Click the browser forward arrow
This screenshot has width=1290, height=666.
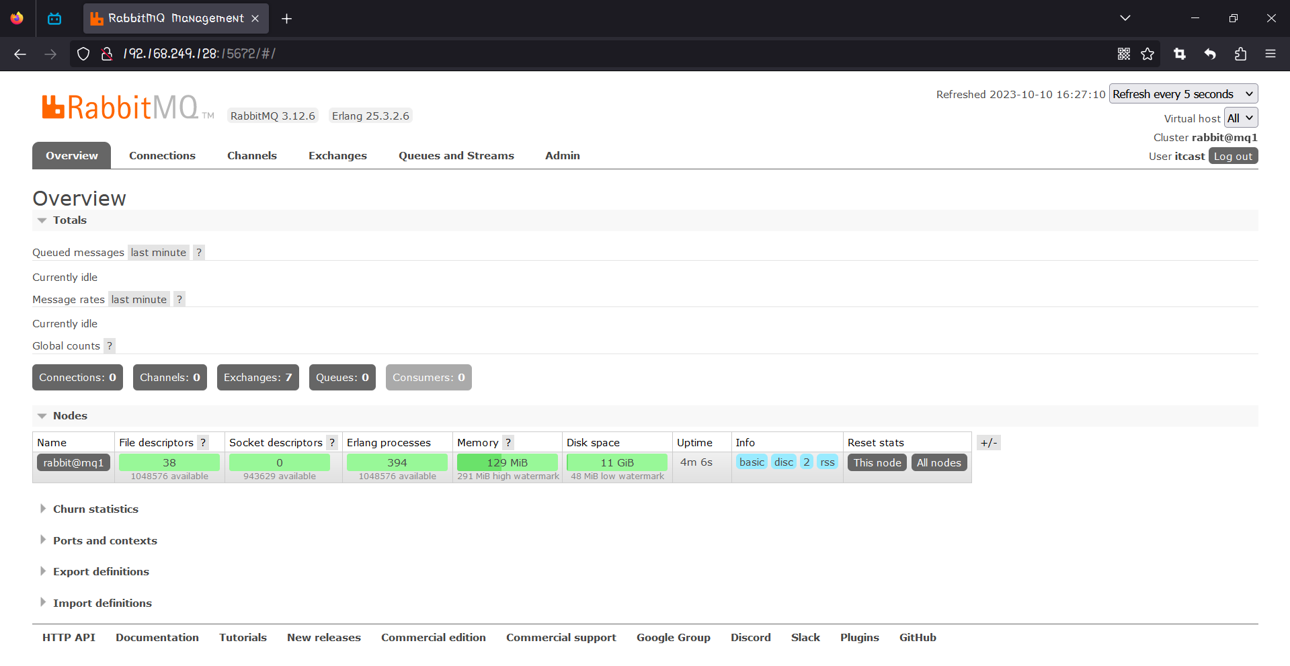tap(50, 54)
